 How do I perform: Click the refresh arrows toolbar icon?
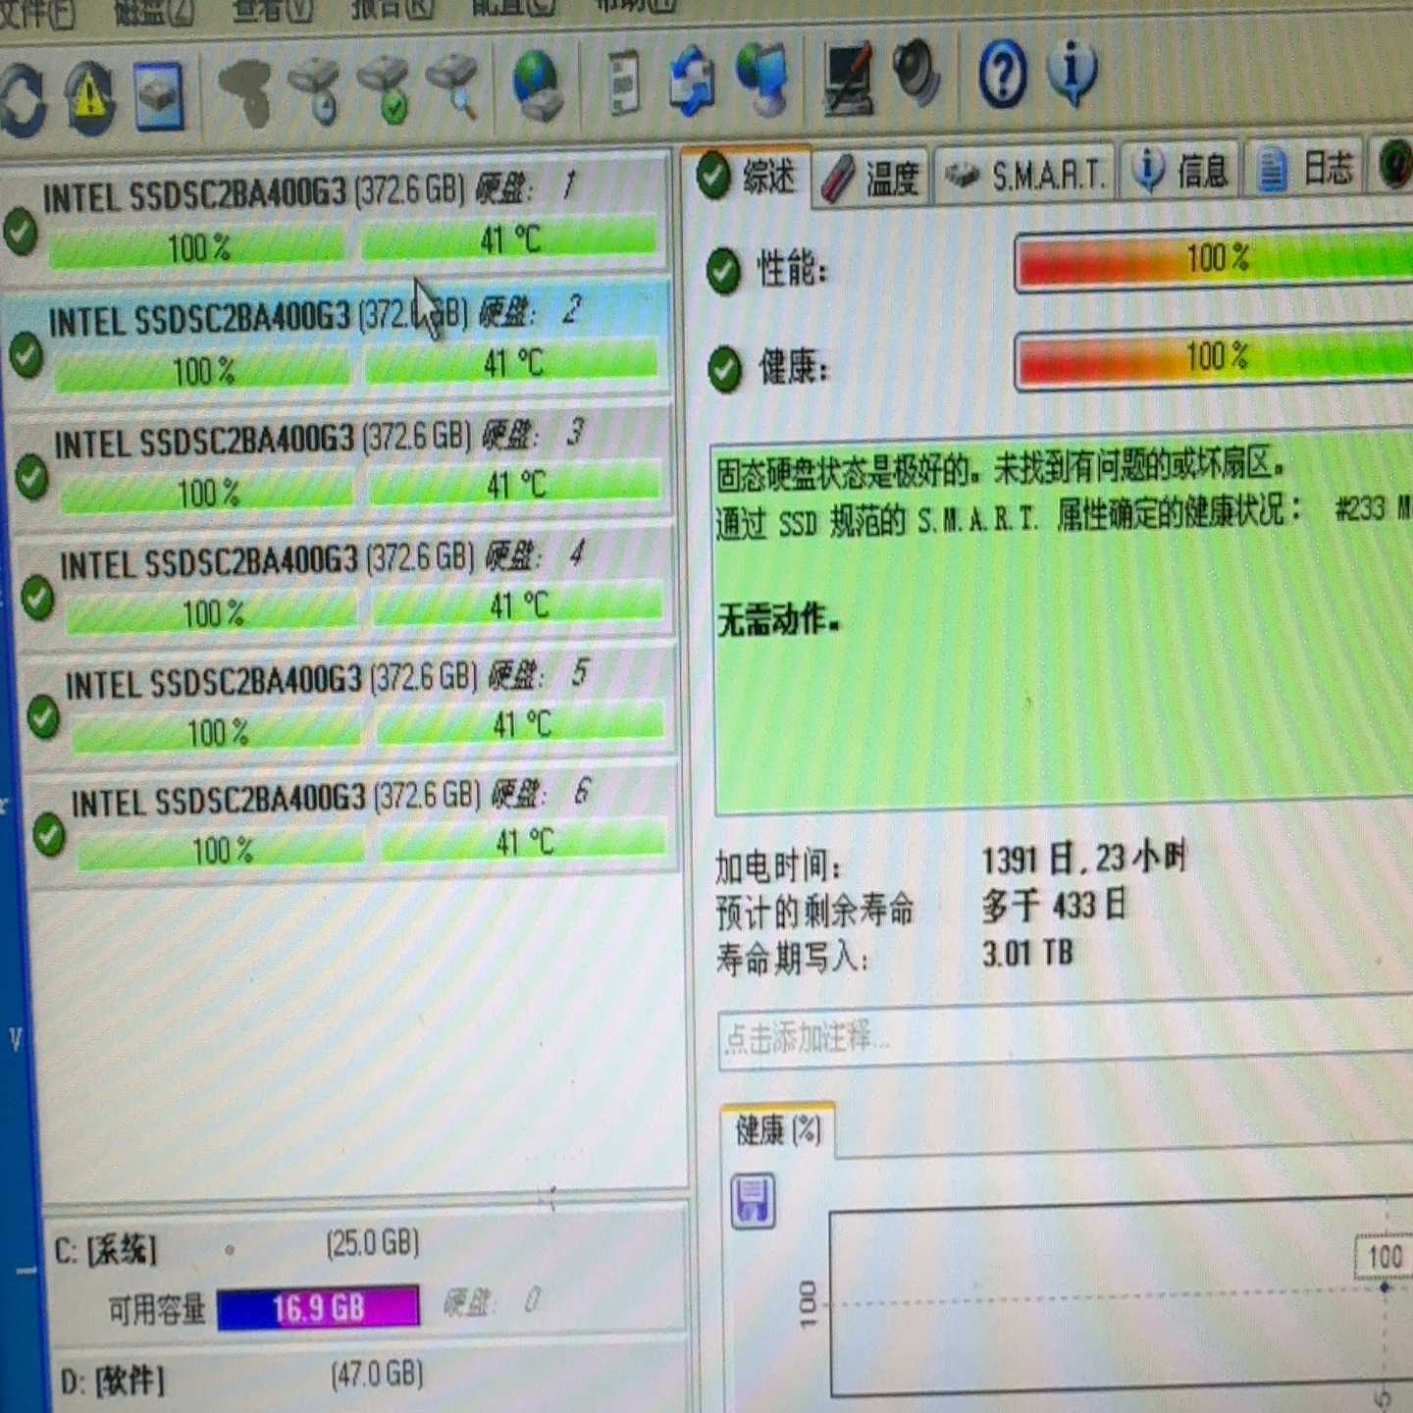[23, 100]
